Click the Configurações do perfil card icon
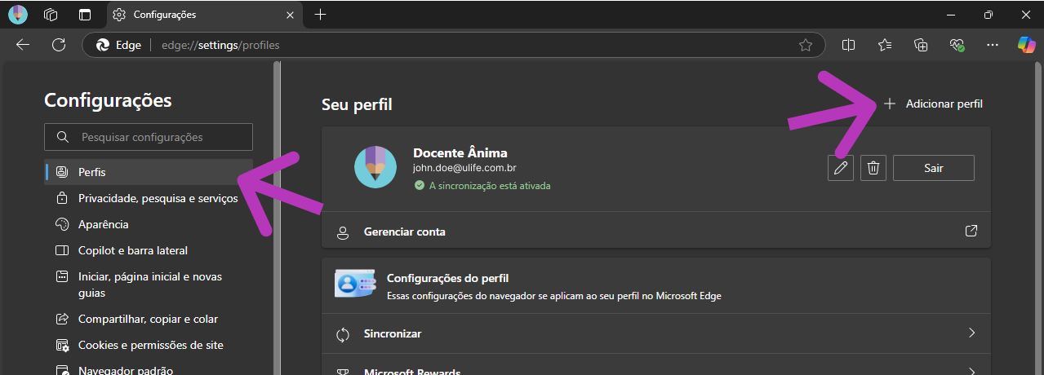Screen dimensions: 1044x375 coord(355,285)
